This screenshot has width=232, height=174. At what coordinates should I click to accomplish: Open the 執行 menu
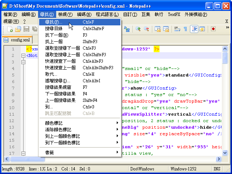pos(159,14)
